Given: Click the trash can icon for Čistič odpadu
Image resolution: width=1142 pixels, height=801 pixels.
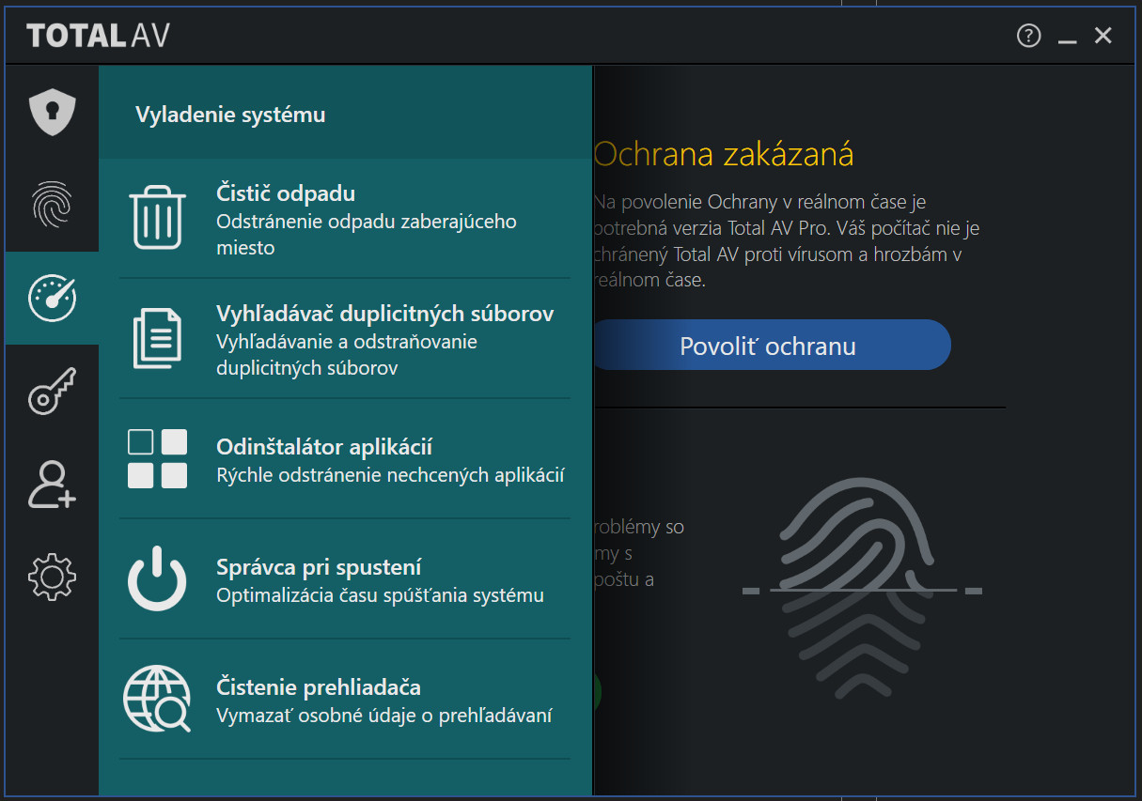Looking at the screenshot, I should (158, 216).
